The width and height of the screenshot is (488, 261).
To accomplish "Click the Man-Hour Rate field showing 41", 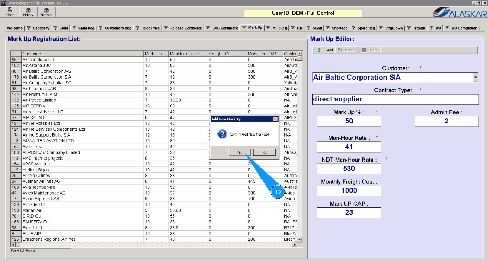I will click(x=349, y=147).
